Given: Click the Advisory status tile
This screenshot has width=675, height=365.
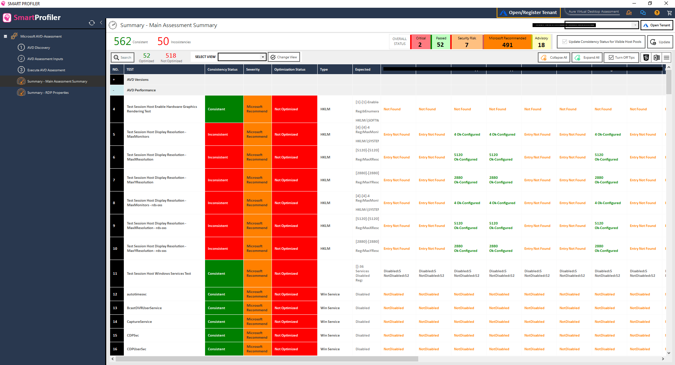Looking at the screenshot, I should click(x=541, y=42).
